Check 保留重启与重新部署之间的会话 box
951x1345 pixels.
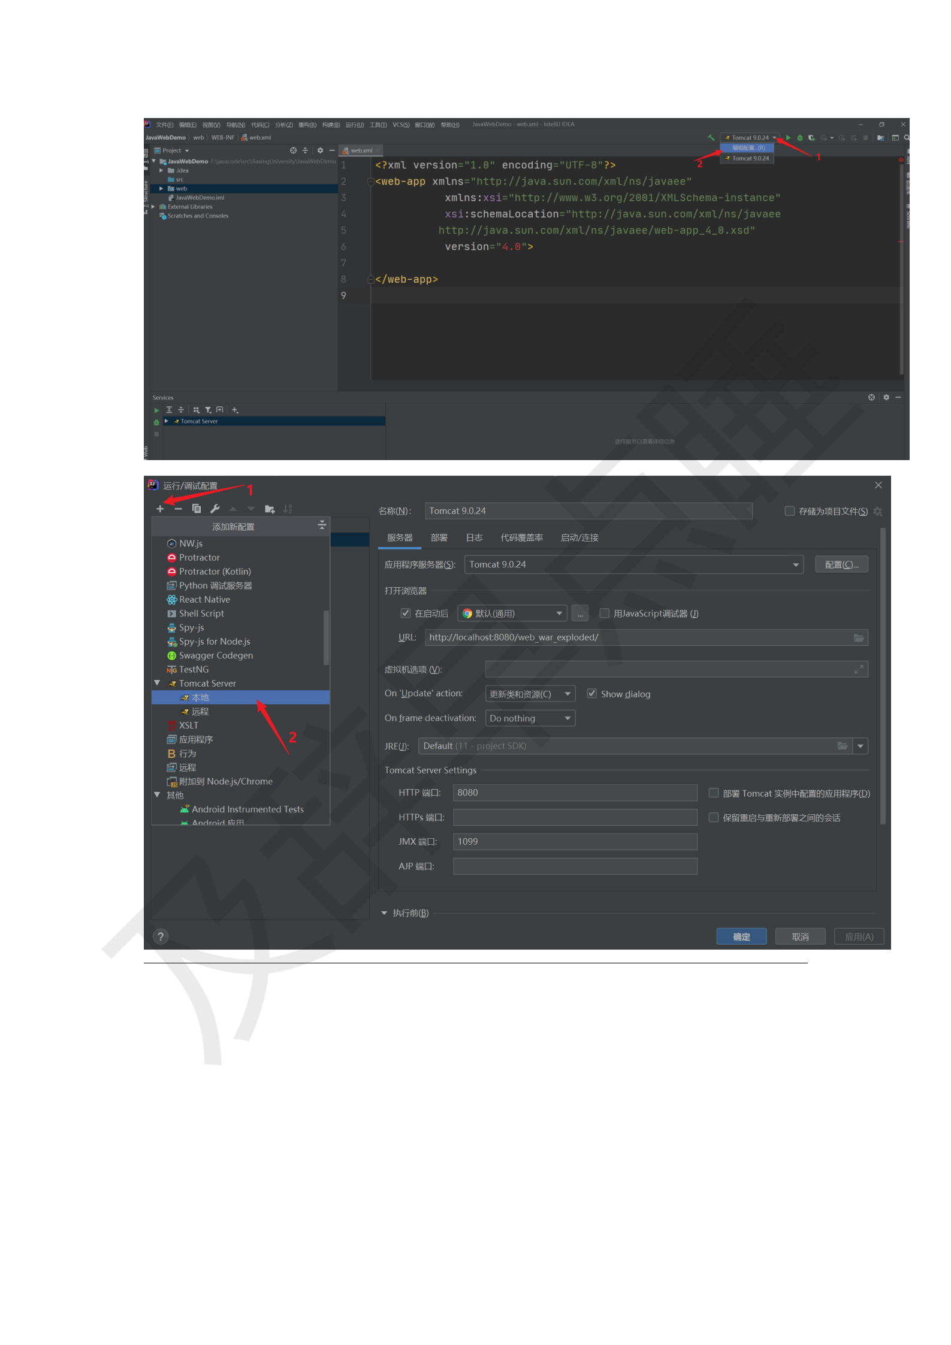click(x=714, y=817)
